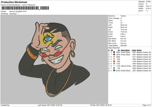The image size is (152, 107).
Task: Click thread code '1064'
Action: coord(134,59)
